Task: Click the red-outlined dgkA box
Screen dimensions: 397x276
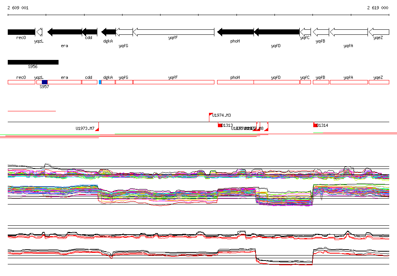Action: point(108,82)
